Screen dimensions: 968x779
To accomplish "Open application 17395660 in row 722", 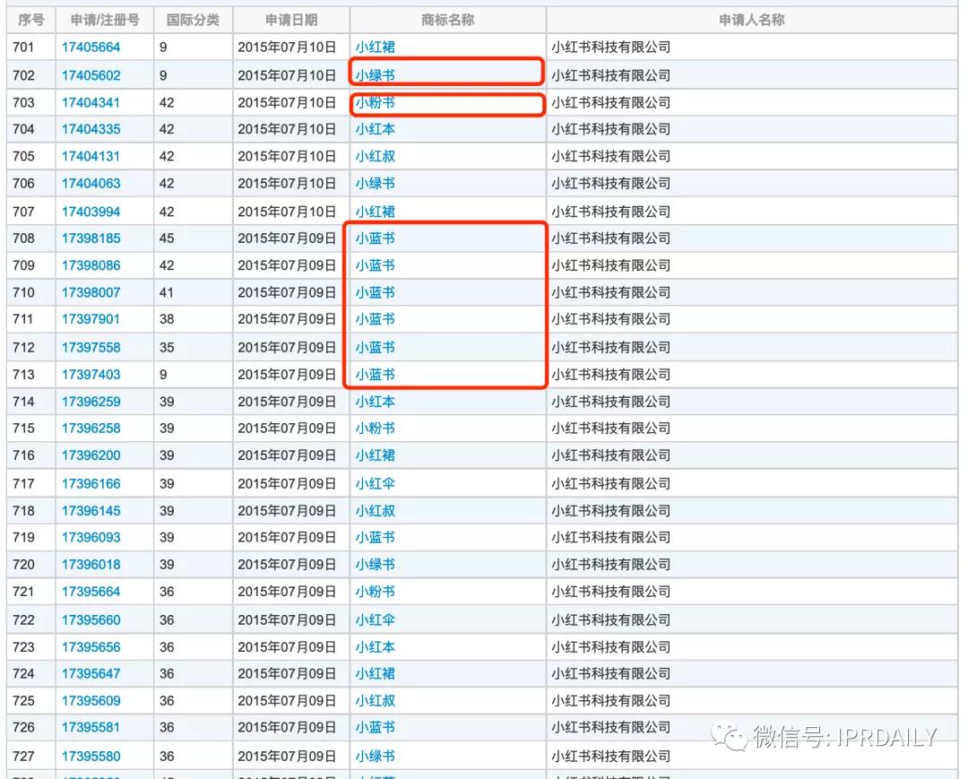I will pos(91,620).
